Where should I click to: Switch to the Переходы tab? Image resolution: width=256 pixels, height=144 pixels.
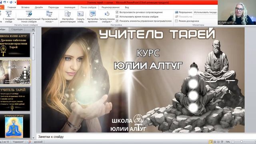[53, 7]
